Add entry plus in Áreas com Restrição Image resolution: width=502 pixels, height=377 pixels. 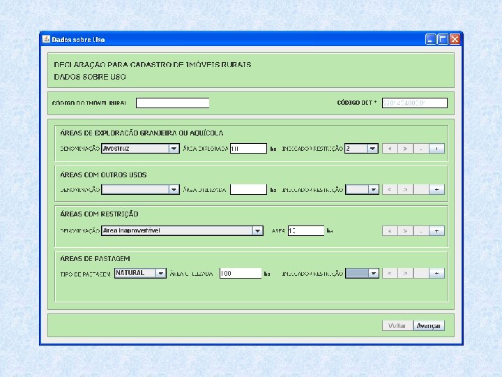click(x=436, y=231)
